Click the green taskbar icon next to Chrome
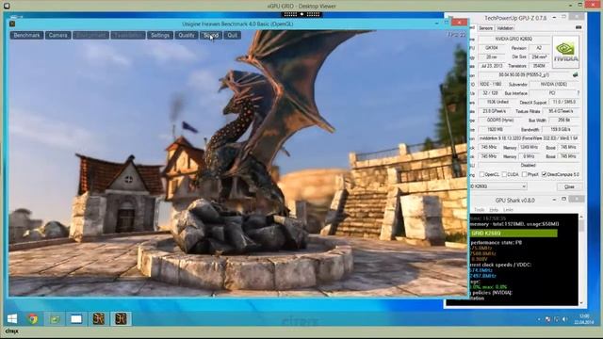The image size is (603, 339). click(55, 319)
